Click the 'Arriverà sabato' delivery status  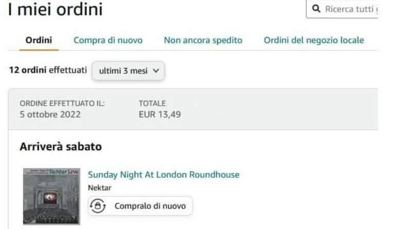[61, 147]
